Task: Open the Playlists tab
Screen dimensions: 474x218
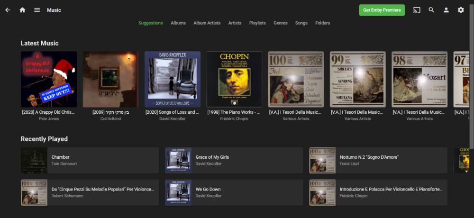Action: [257, 23]
